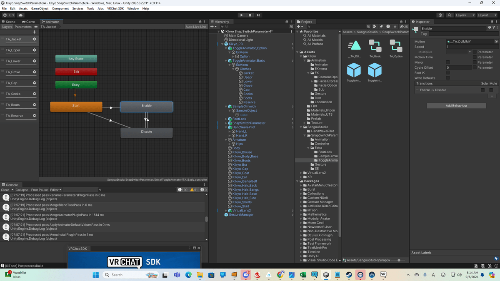Viewport: 500px width, 281px height.
Task: Expand the Armature item in the Hierarchy
Action: pos(226,139)
